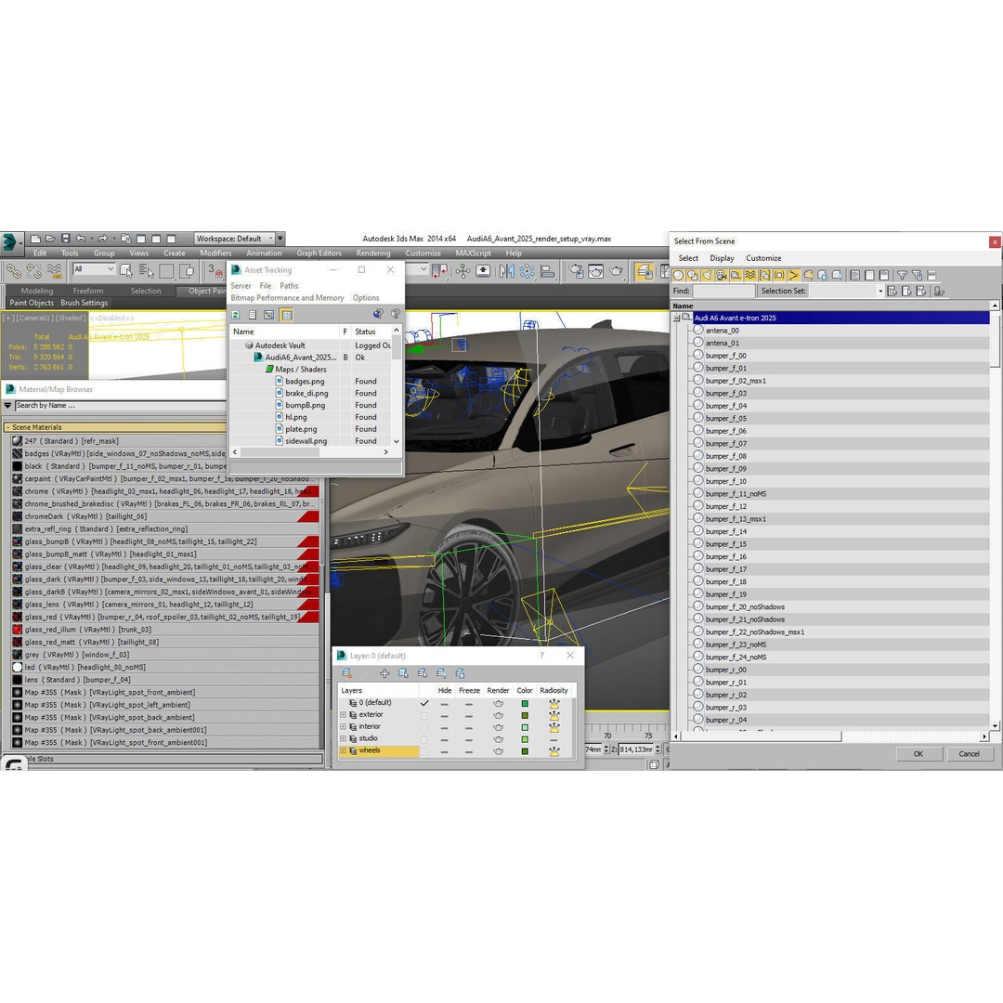The image size is (1003, 1003).
Task: Click the Sort by case icon in Select From Scene
Action: 939,291
